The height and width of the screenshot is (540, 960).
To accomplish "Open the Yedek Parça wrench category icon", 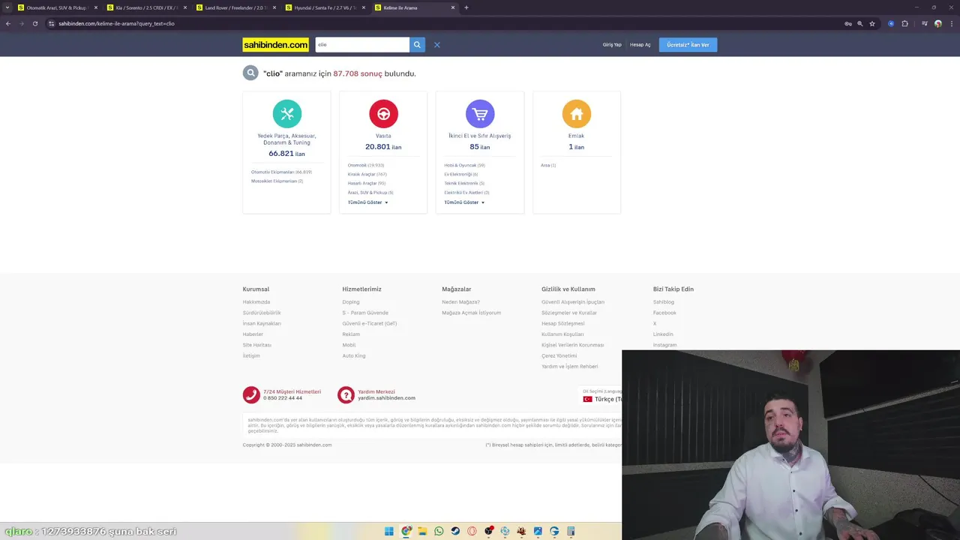I will [286, 114].
